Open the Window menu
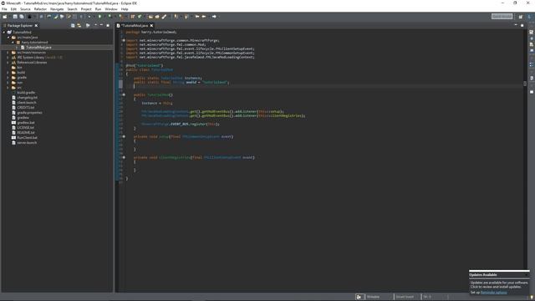The height and width of the screenshot is (301, 535). 111,9
